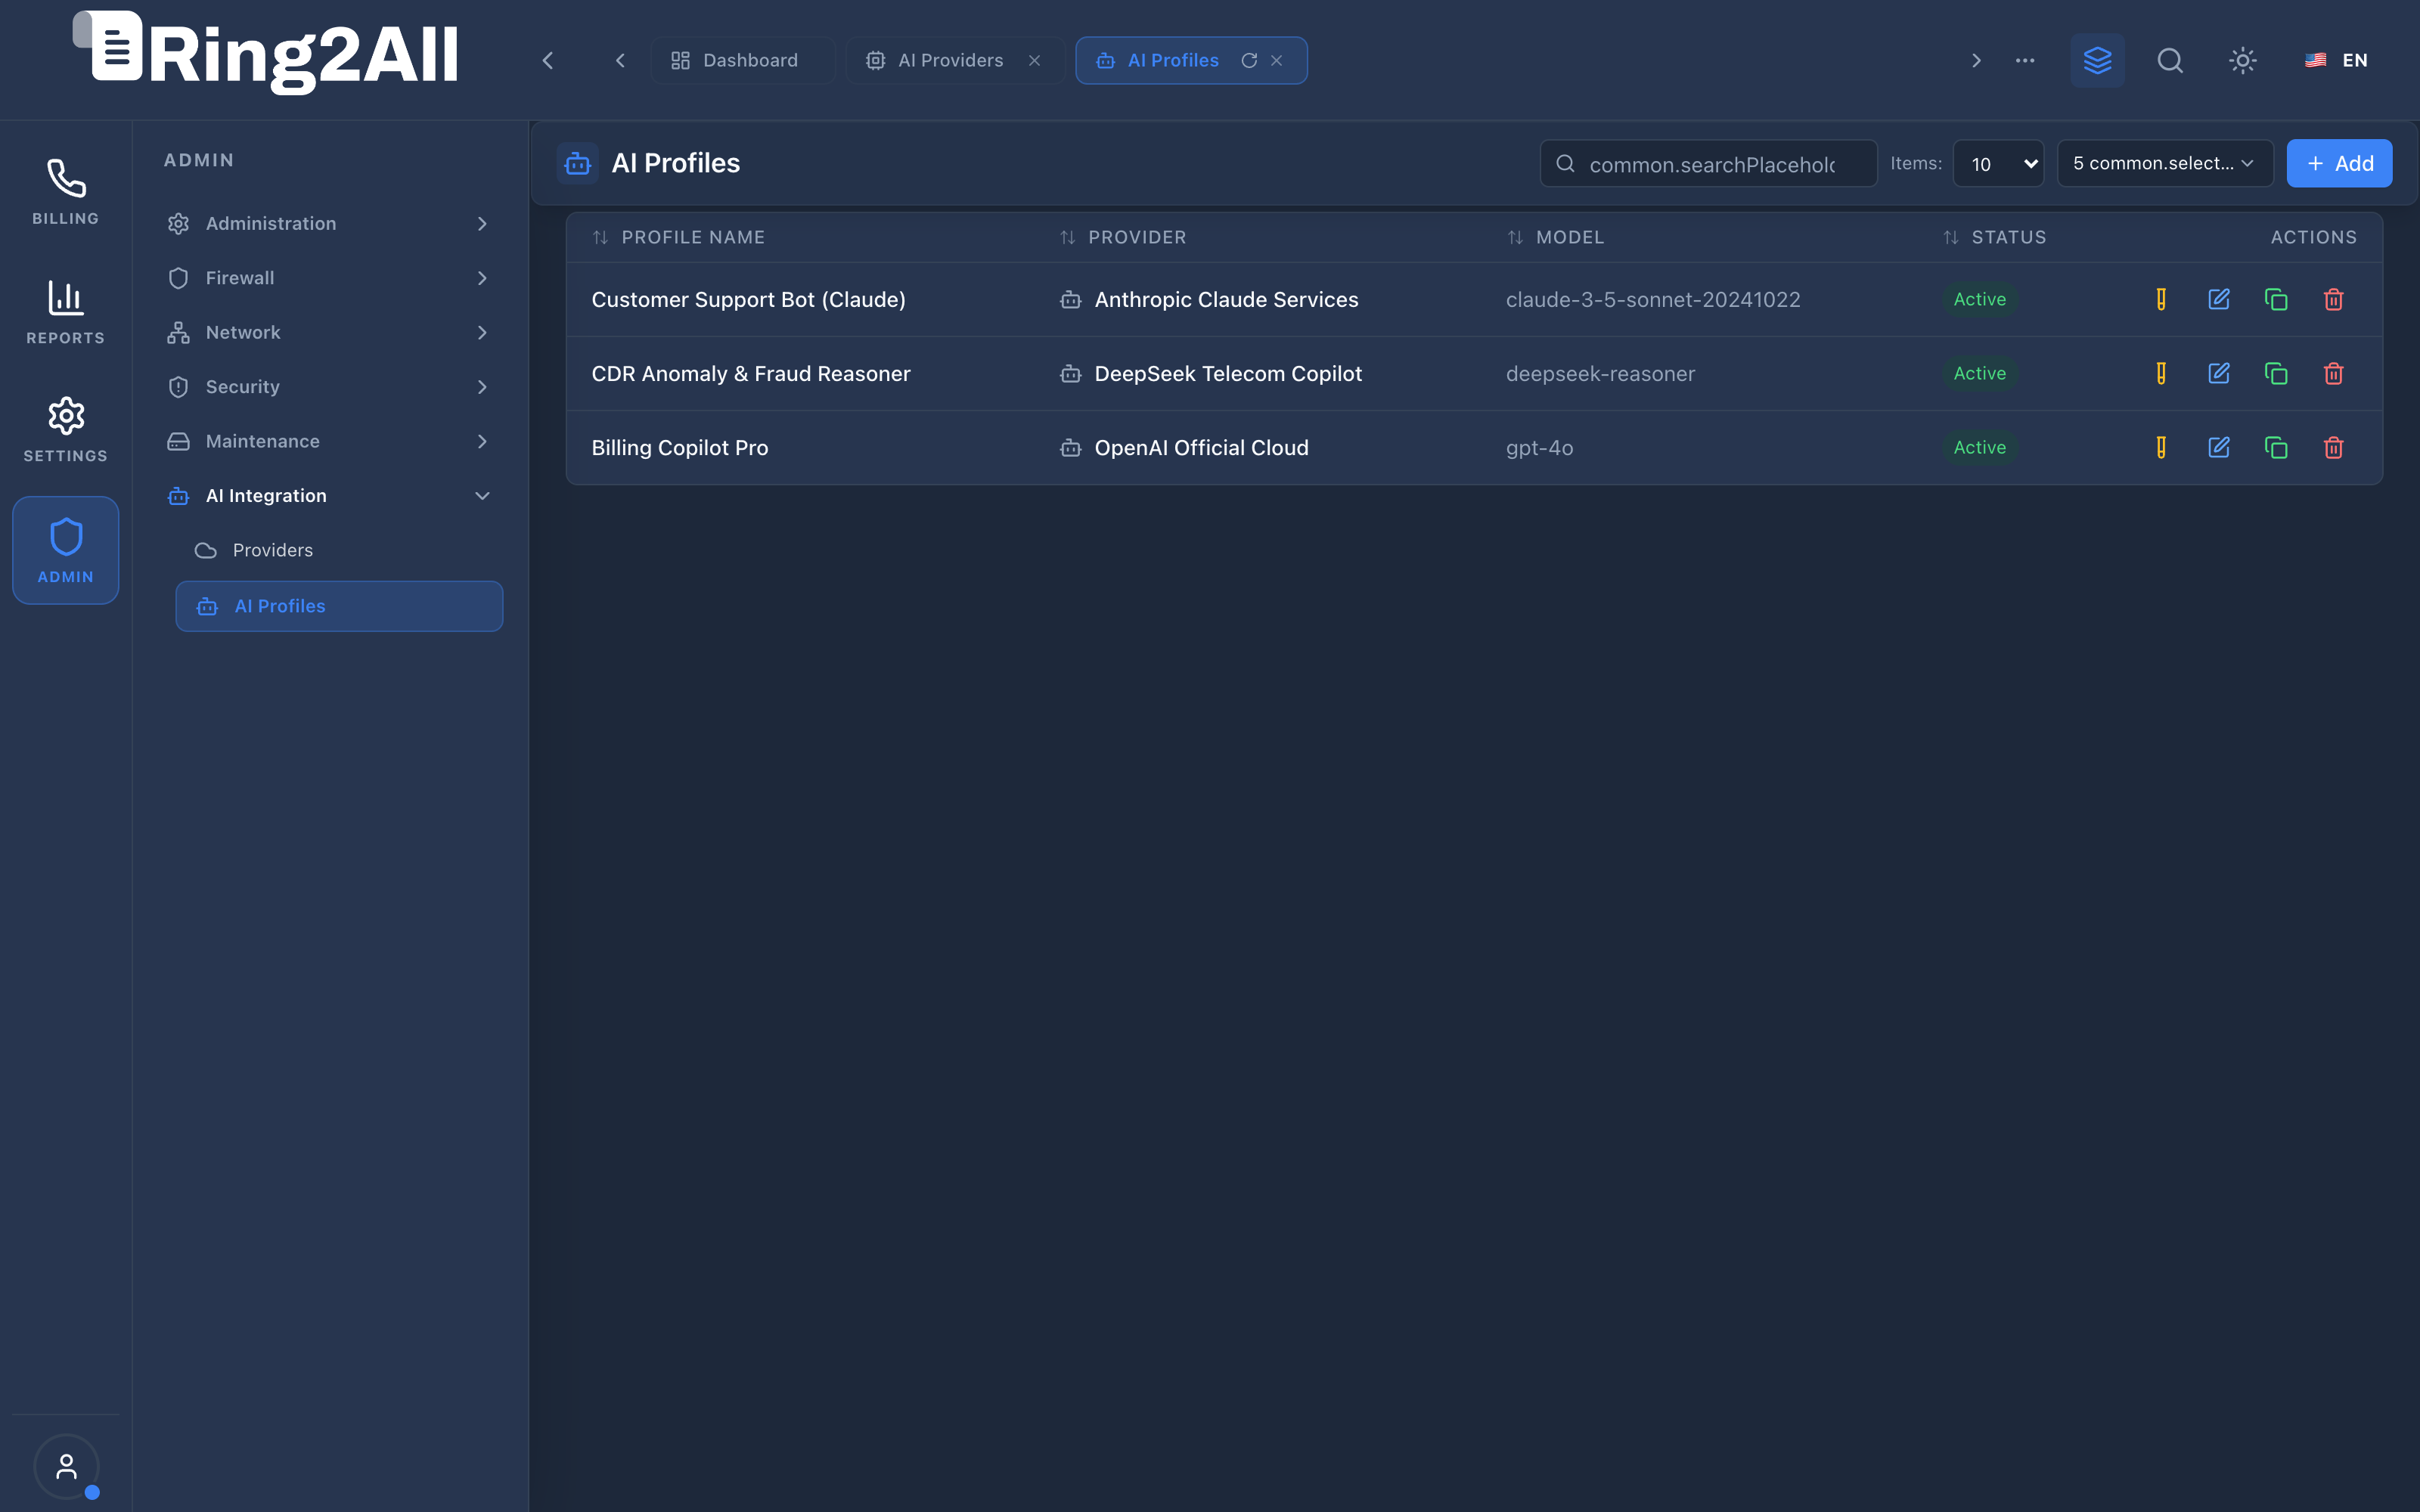The height and width of the screenshot is (1512, 2420).
Task: Delete the Billing Copilot Pro profile
Action: click(2333, 447)
